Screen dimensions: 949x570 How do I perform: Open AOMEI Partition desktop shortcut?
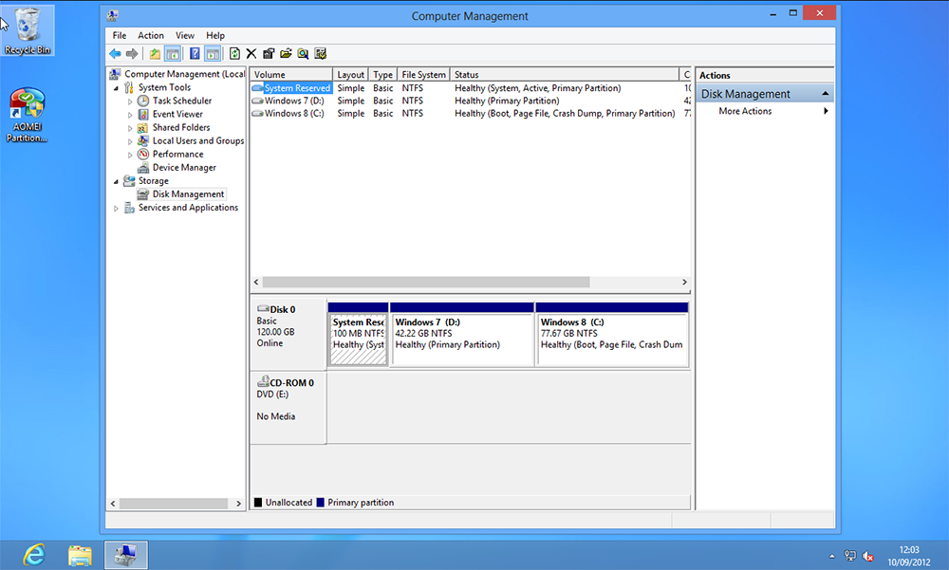pyautogui.click(x=28, y=115)
